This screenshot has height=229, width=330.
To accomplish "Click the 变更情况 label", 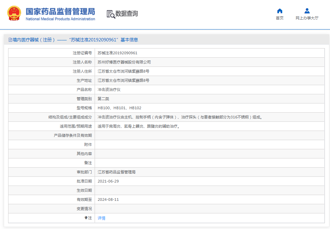I will click(84, 209).
